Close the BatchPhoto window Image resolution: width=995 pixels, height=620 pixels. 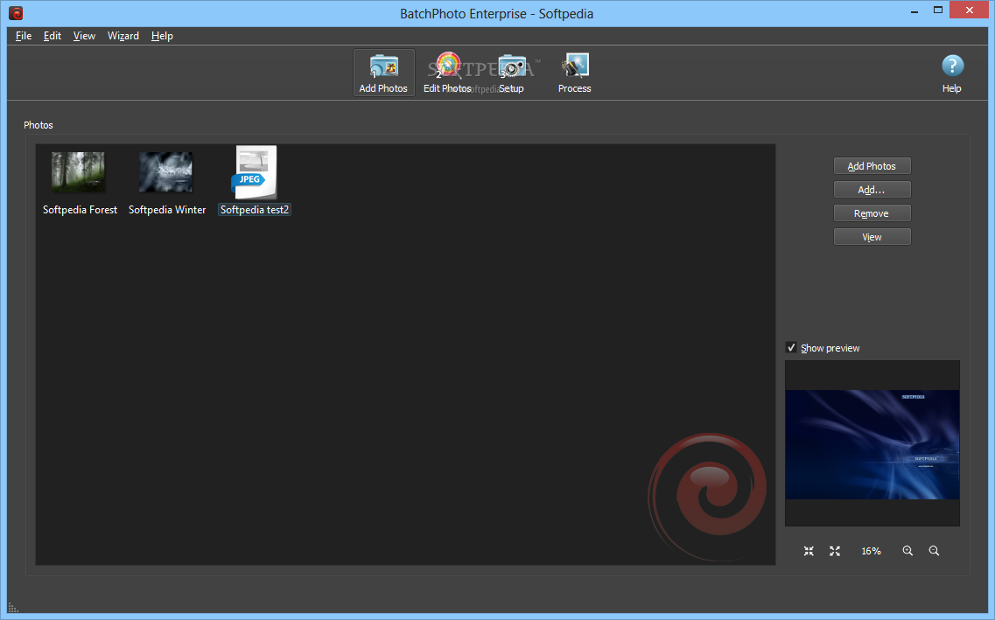tap(969, 10)
